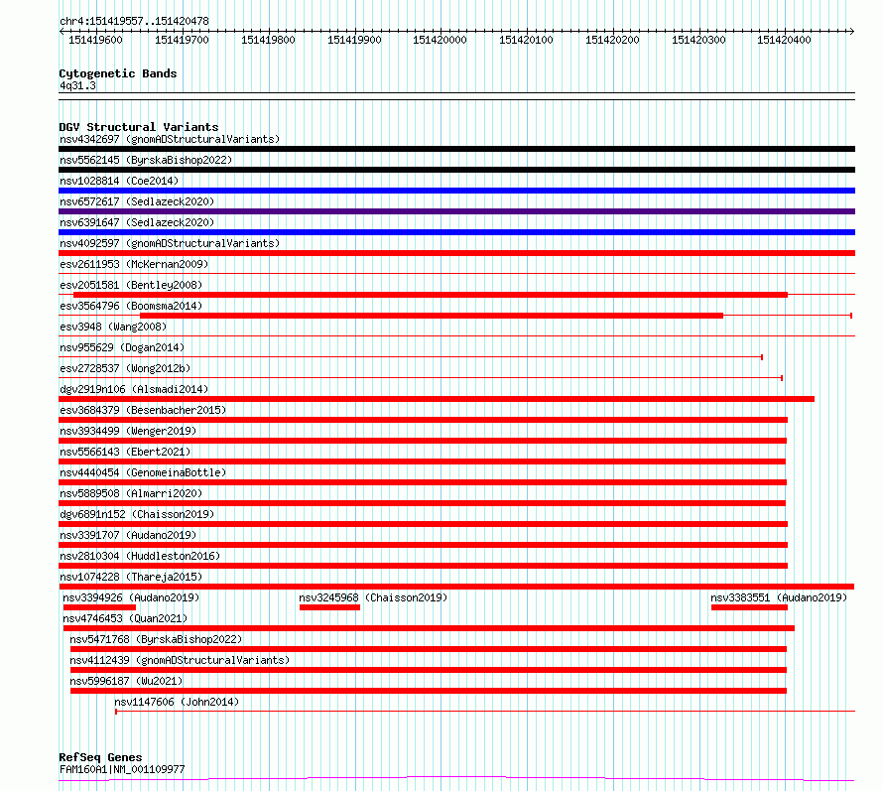
Task: Select nsv2810304 (Huddleston2016) label
Action: [x=140, y=556]
